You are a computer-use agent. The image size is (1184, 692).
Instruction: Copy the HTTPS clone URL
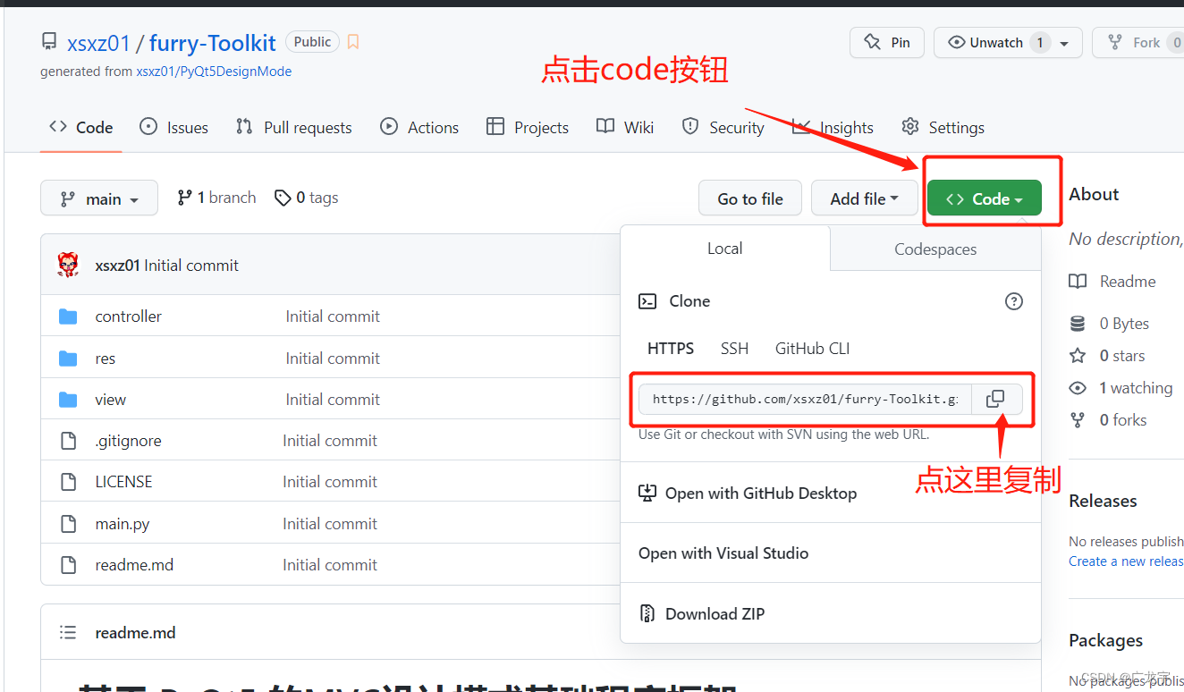point(995,399)
